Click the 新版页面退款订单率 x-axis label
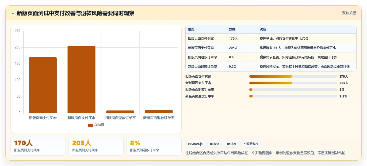367x166 pixels. coord(159,118)
